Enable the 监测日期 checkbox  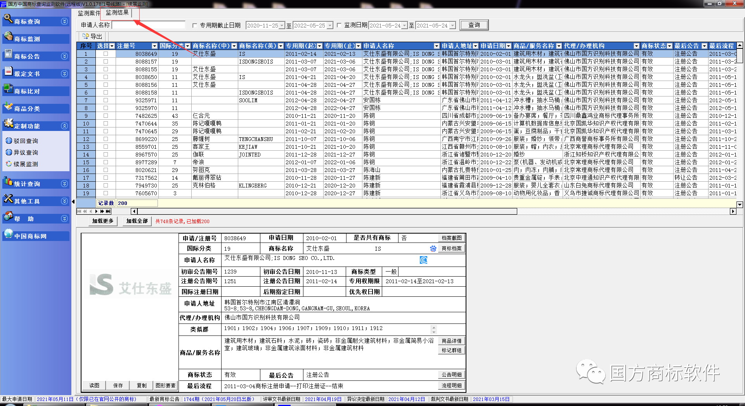pyautogui.click(x=339, y=25)
